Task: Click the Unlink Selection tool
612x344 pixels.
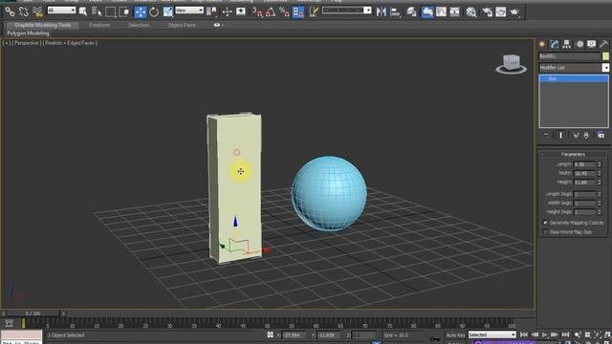Action: click(24, 12)
